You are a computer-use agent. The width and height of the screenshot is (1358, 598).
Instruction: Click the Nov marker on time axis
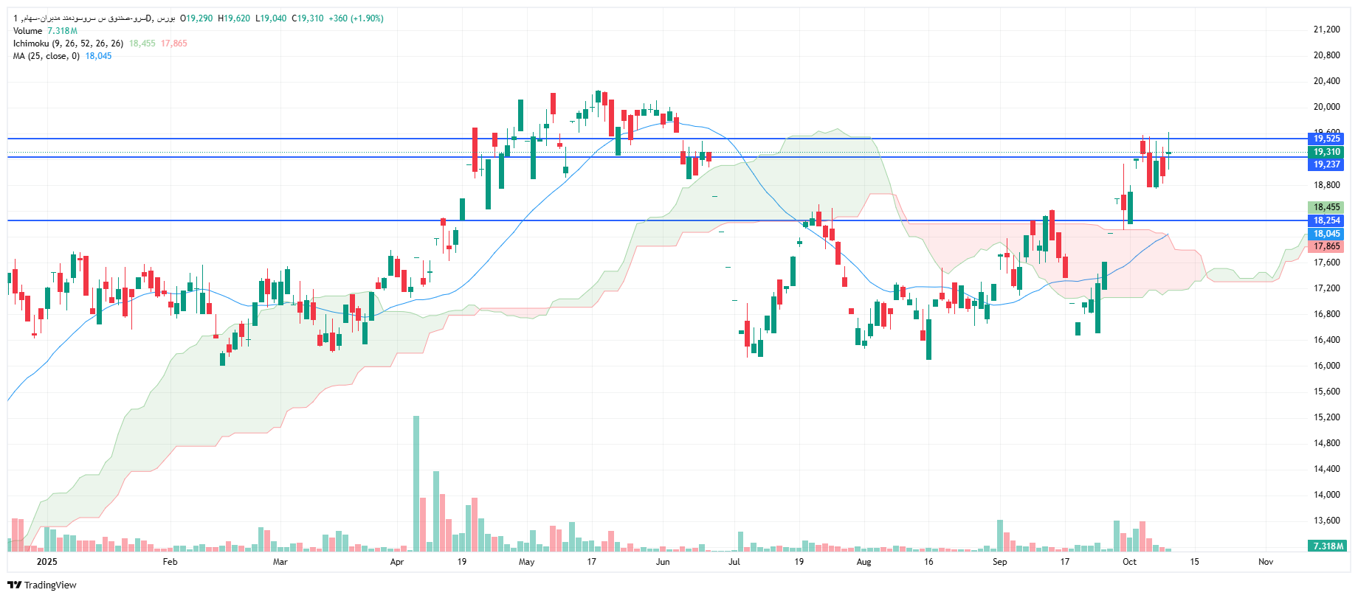[1266, 562]
